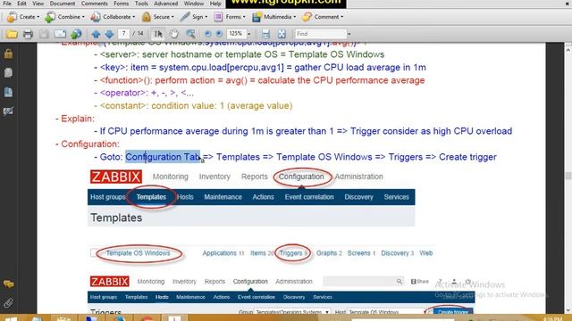This screenshot has height=321, width=572.
Task: Click the fit one full page icon
Action: 282,34
